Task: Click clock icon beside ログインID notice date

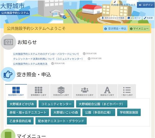Action: (84, 54)
